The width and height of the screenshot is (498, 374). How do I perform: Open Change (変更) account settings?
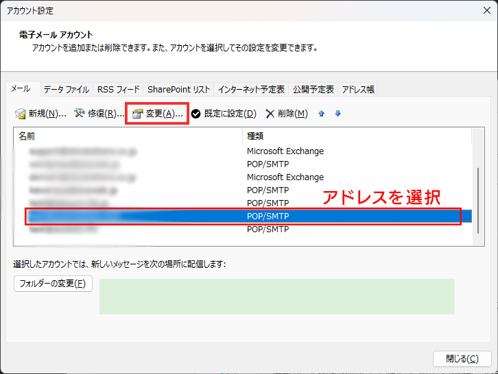pos(157,114)
